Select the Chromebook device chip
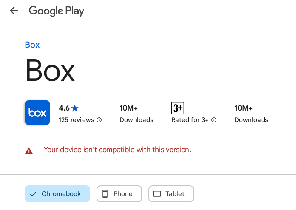Viewport: 296px width, 210px height. 57,194
